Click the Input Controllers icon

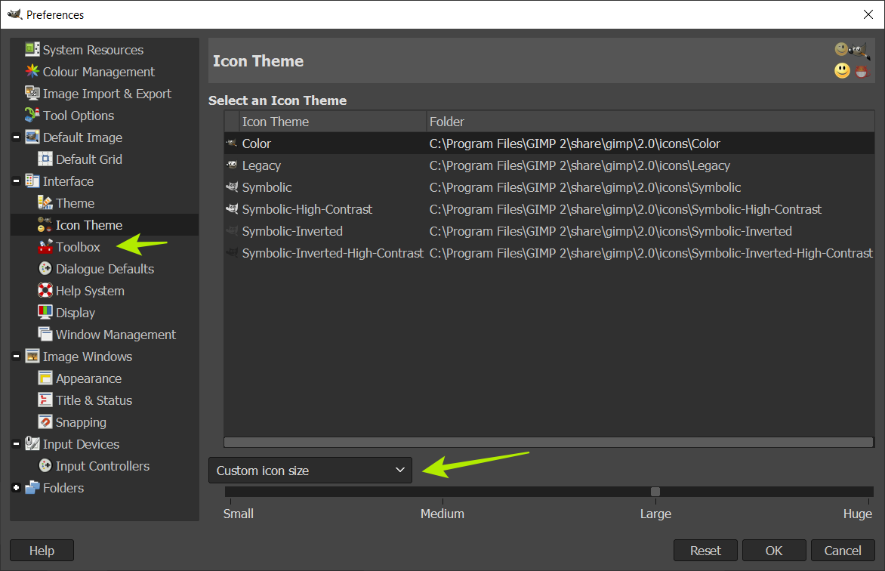45,466
